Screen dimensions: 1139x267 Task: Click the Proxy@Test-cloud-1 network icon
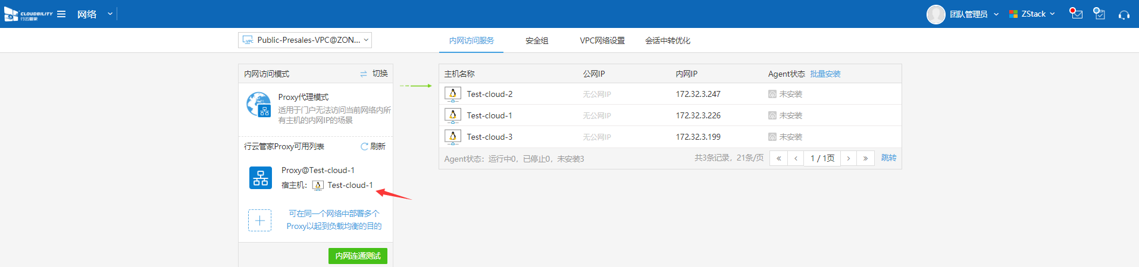(x=261, y=178)
